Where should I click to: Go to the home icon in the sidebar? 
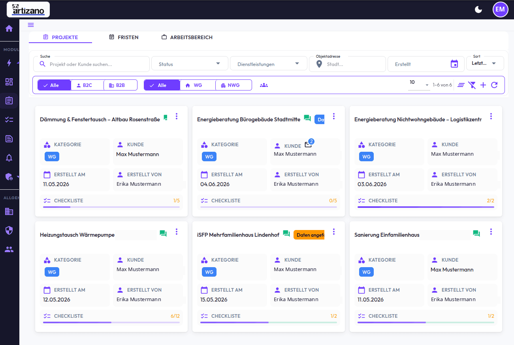pyautogui.click(x=9, y=28)
